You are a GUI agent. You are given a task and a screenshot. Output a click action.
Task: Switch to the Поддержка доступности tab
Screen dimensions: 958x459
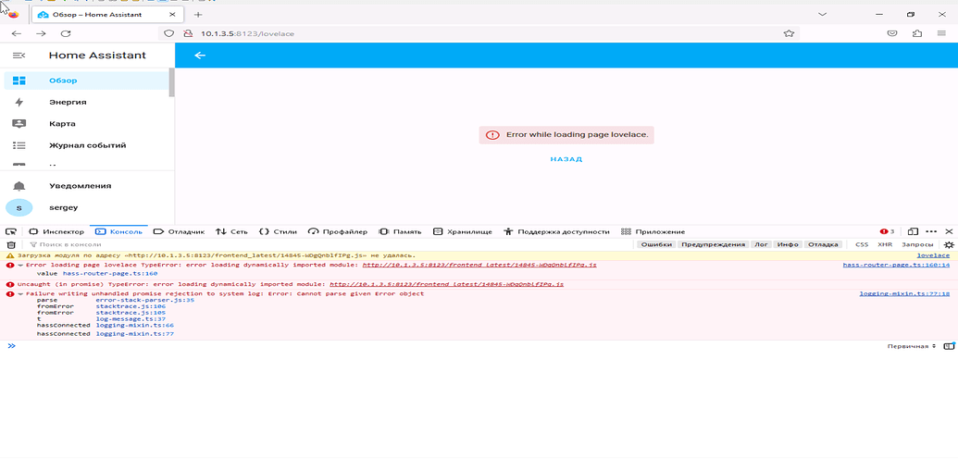click(x=556, y=231)
